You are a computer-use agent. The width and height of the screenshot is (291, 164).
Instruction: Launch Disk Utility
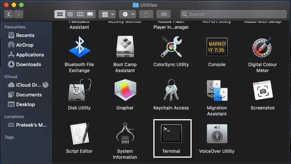coord(79,90)
